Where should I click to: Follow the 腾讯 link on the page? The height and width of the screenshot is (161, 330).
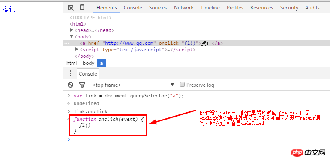[x=9, y=9]
